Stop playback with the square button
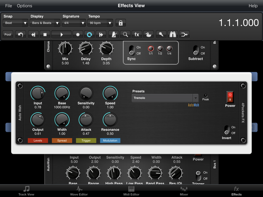 point(45,35)
